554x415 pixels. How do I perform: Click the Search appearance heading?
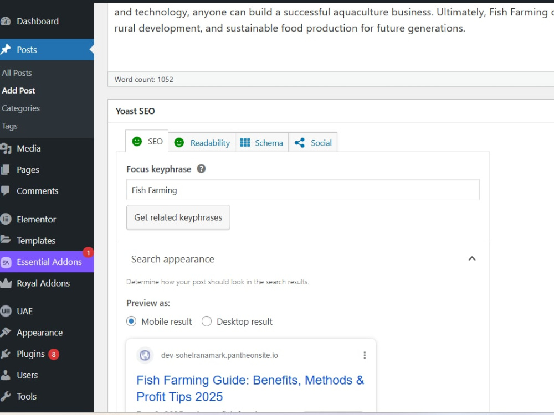173,260
